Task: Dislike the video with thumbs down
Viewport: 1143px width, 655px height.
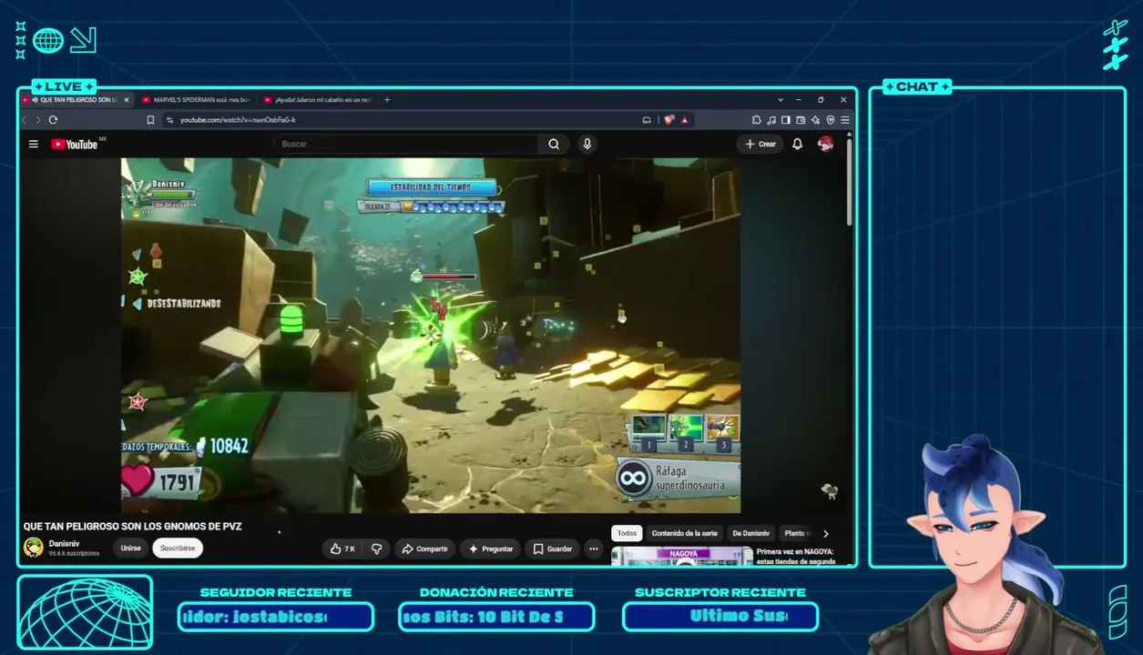Action: (x=376, y=549)
